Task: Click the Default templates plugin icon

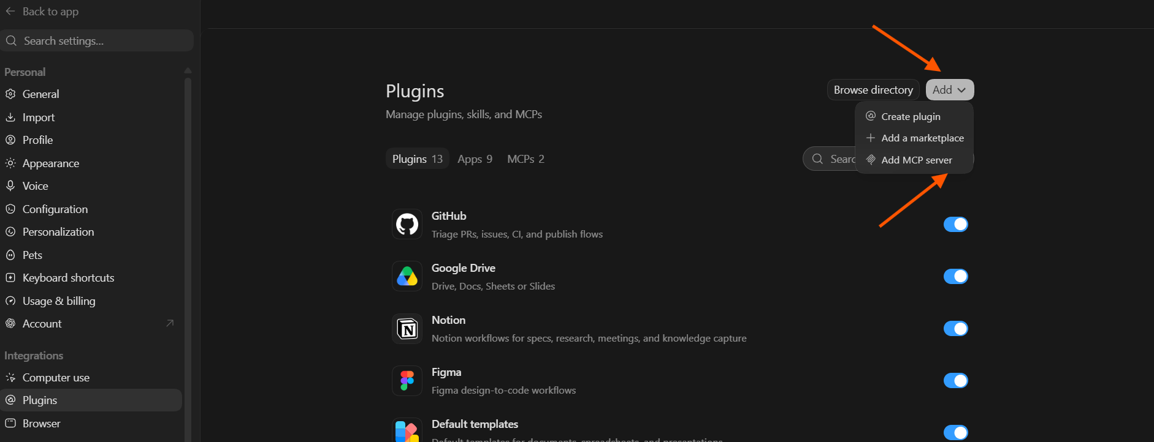Action: coord(407,430)
